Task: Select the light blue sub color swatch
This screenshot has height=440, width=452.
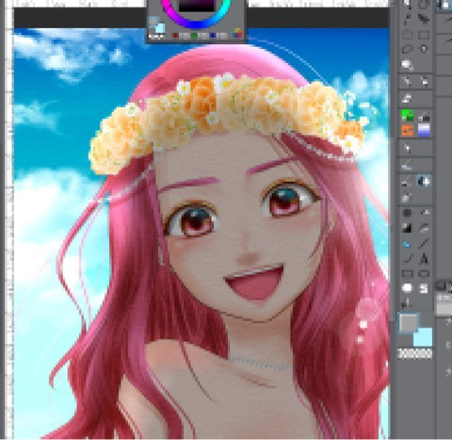Action: (424, 337)
